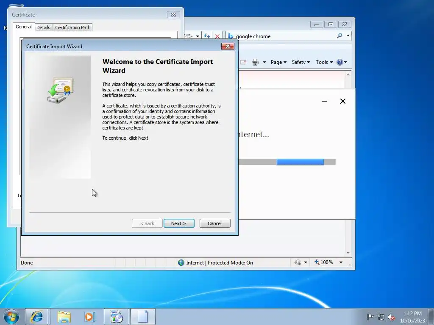
Task: Expand the privacy dropdown in status bar
Action: click(306, 262)
